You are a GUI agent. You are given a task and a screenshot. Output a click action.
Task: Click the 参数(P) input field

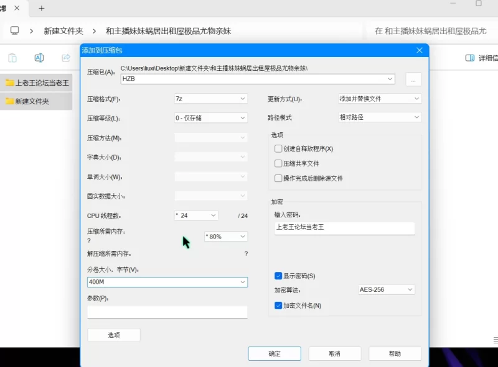pyautogui.click(x=167, y=312)
